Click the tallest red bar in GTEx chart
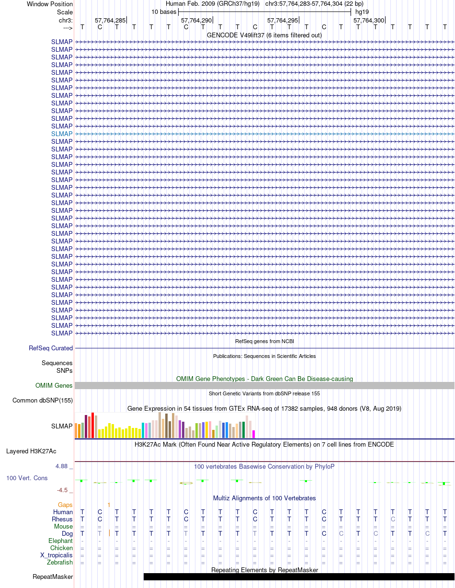455x588 pixels. (x=93, y=425)
